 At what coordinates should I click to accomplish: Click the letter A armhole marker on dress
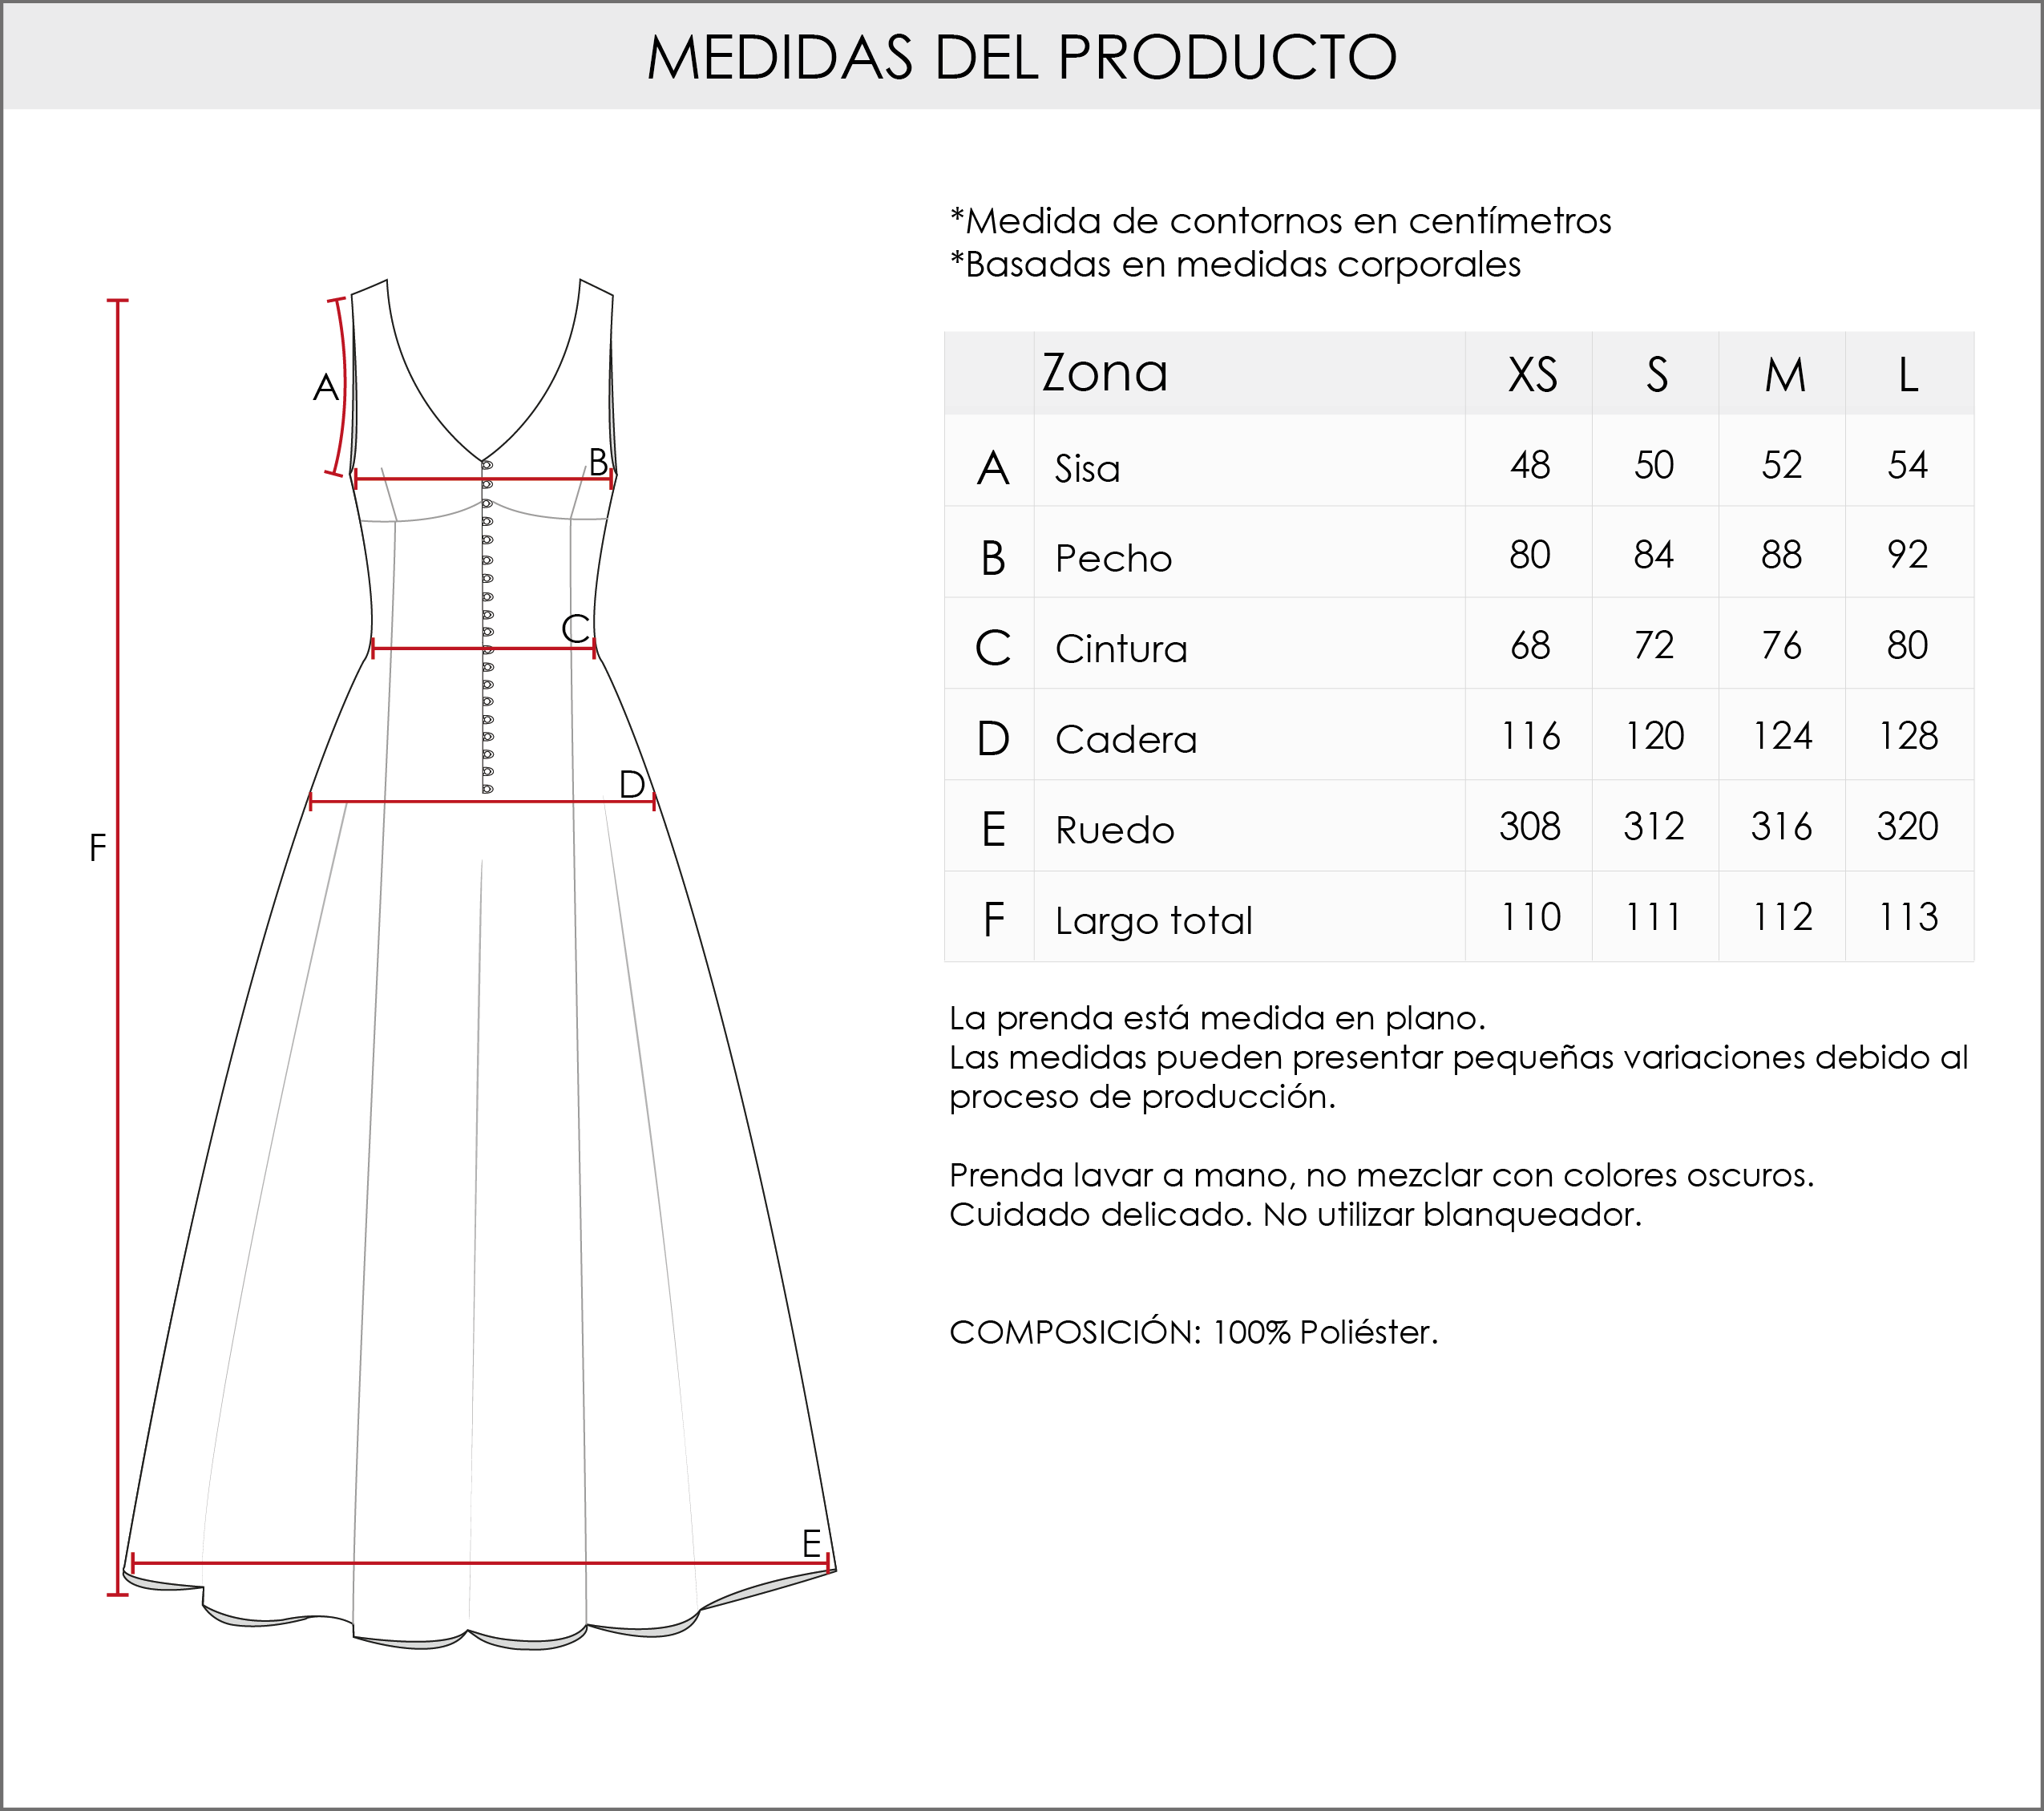click(326, 387)
